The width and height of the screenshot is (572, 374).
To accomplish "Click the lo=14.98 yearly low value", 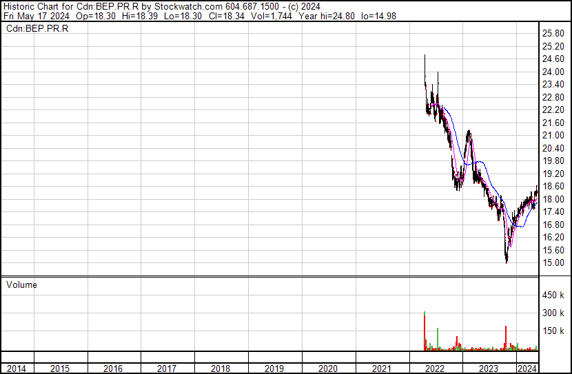I will point(378,16).
